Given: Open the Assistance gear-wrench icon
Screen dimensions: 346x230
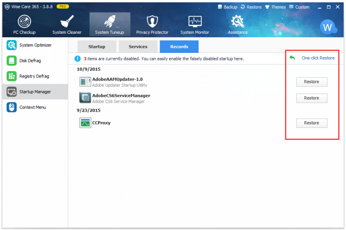Looking at the screenshot, I should pos(237,21).
